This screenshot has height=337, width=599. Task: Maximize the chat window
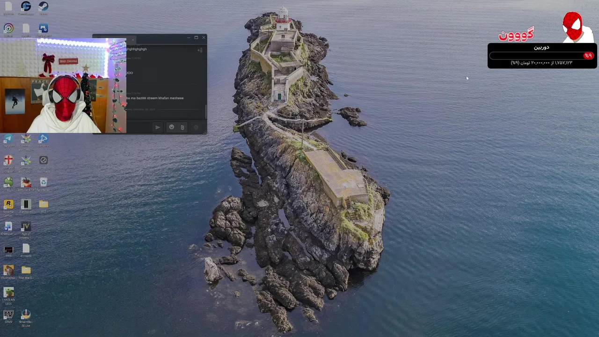(196, 37)
